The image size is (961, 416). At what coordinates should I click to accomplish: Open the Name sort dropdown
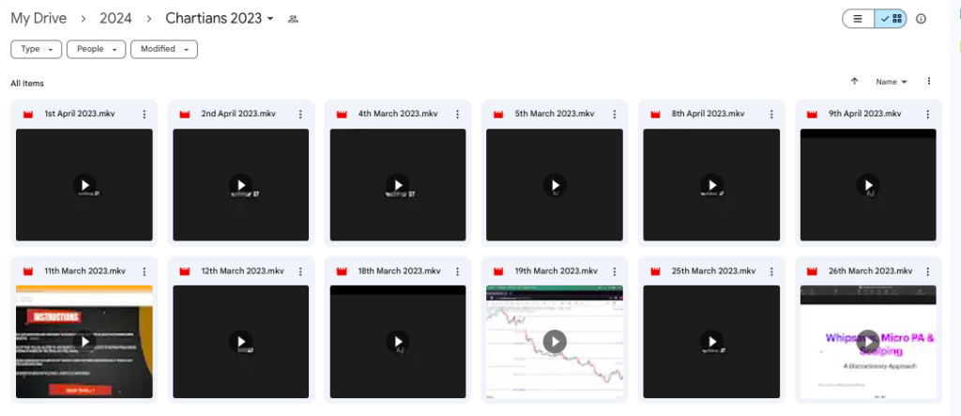click(892, 82)
